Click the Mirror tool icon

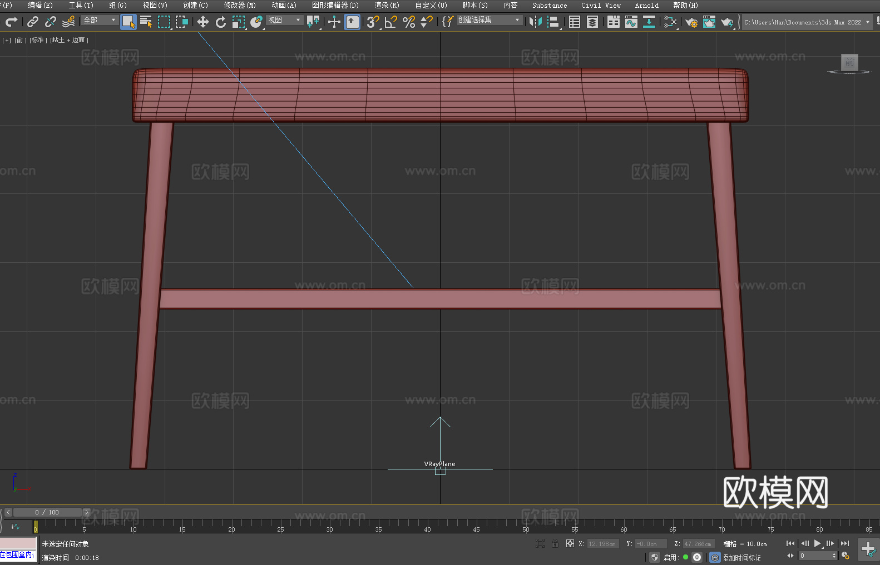(x=536, y=22)
